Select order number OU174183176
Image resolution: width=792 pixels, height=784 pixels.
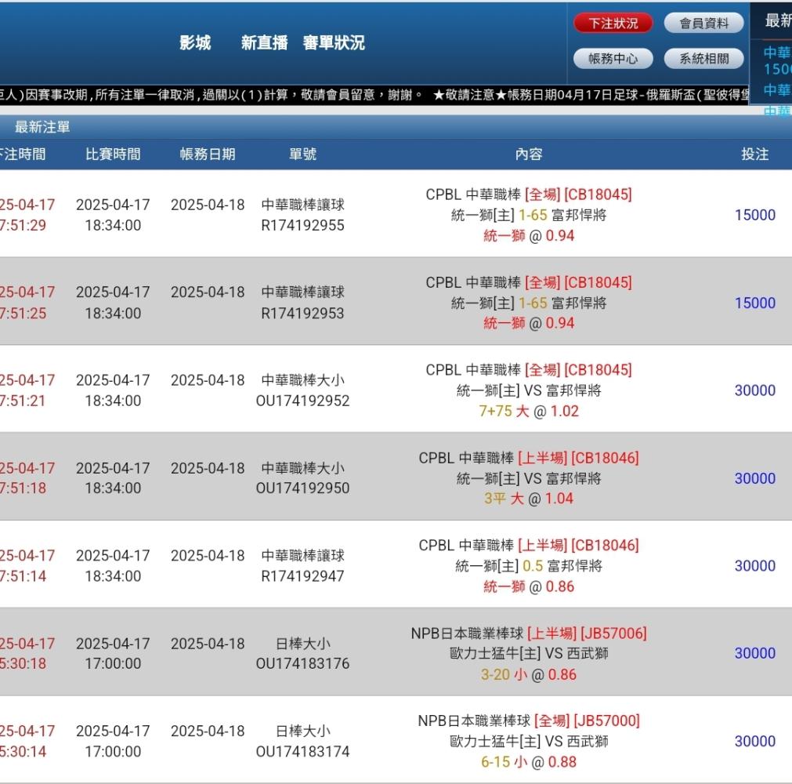(302, 664)
